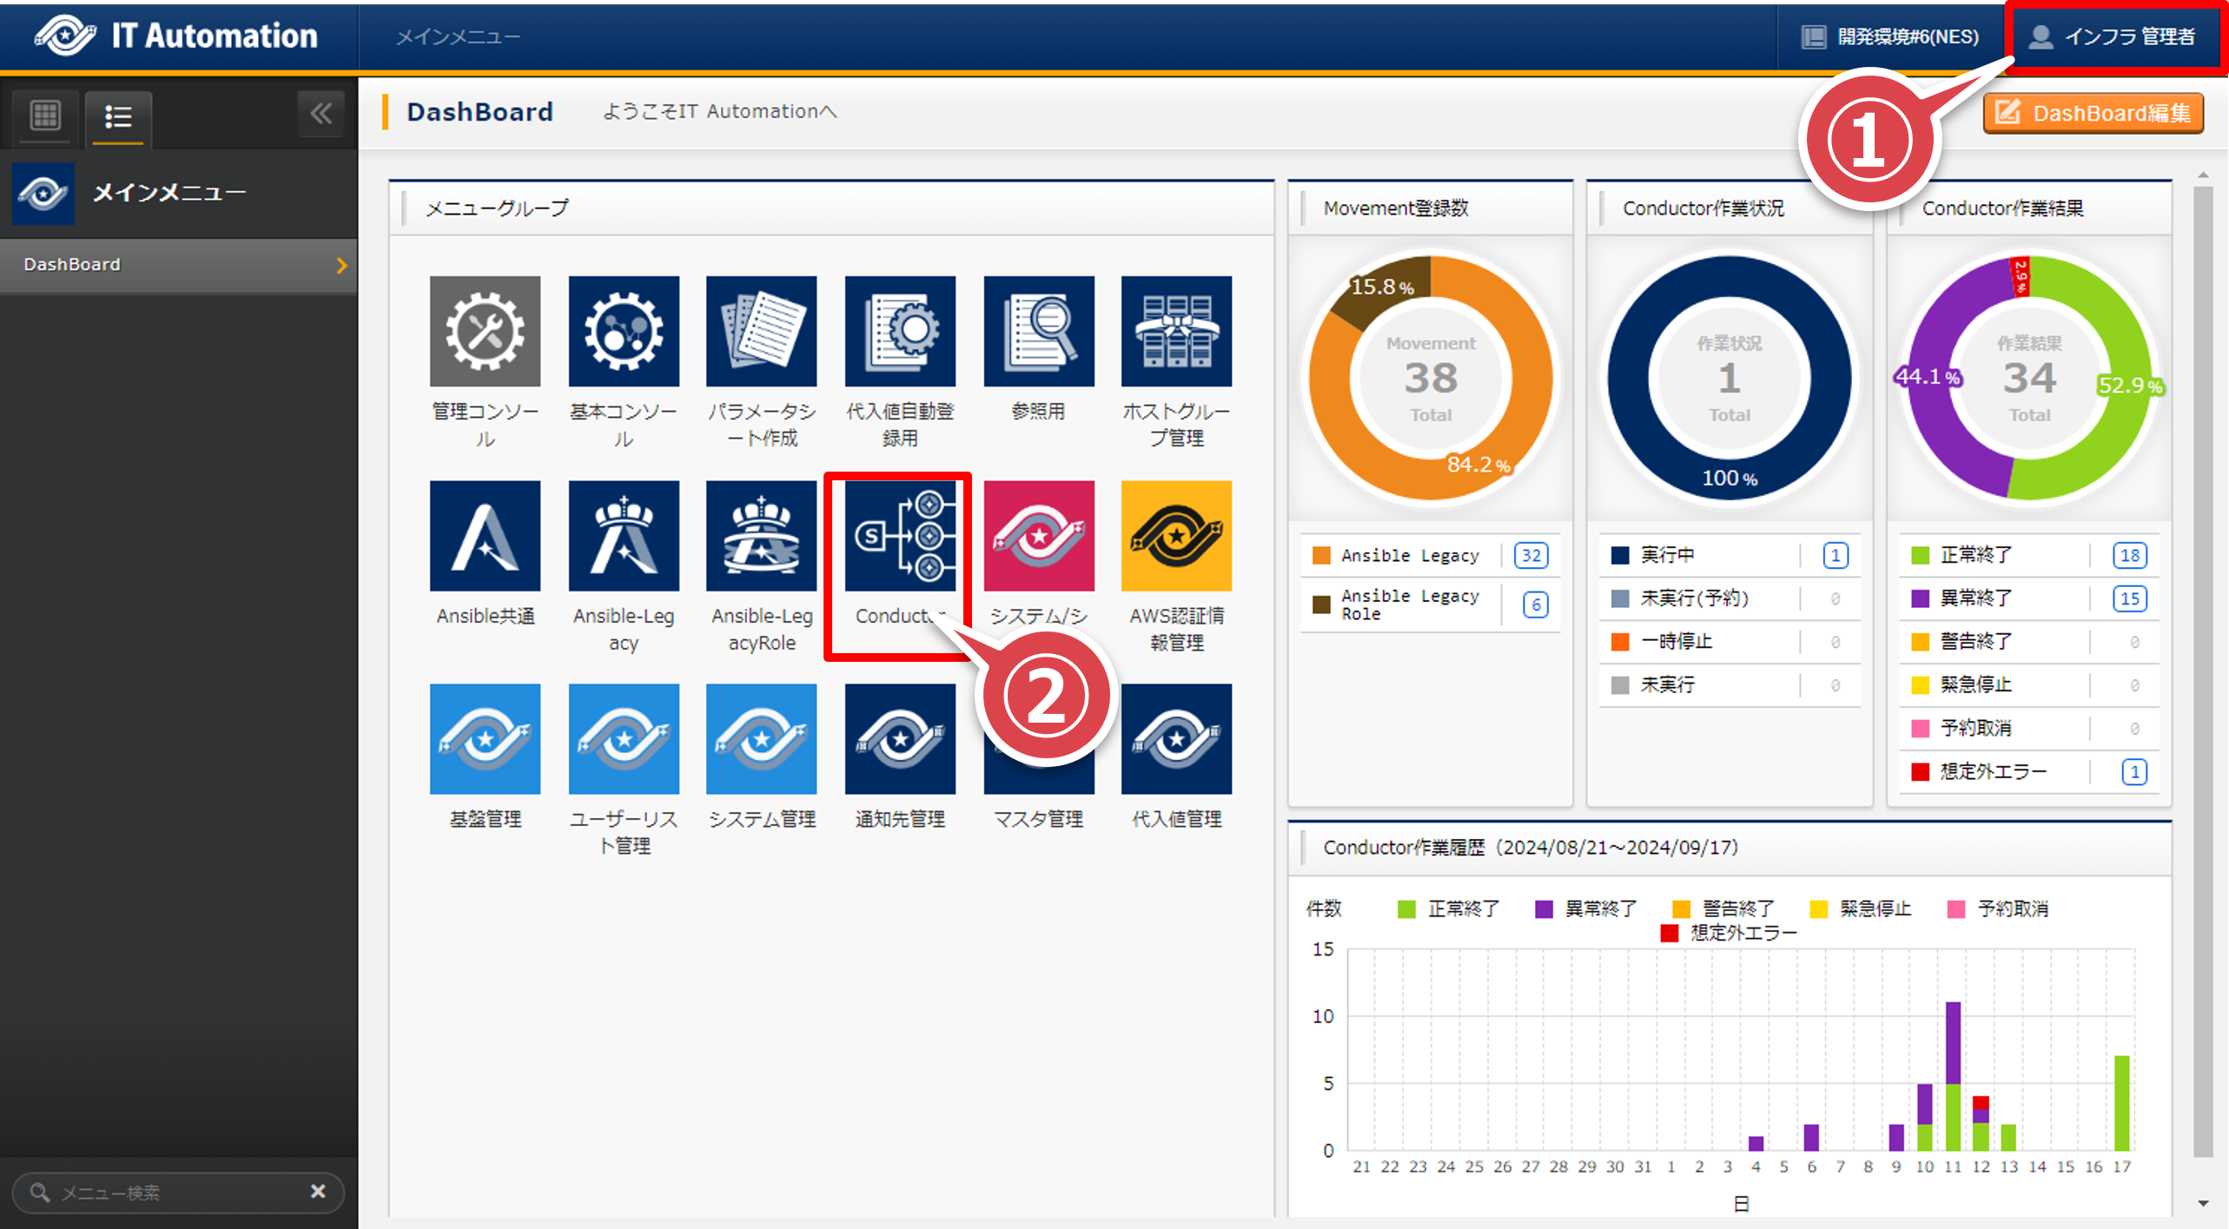This screenshot has height=1229, width=2229.
Task: Open the Ansible-Legacy crown icon
Action: [x=623, y=536]
